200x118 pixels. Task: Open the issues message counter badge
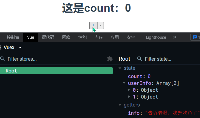tap(195, 37)
